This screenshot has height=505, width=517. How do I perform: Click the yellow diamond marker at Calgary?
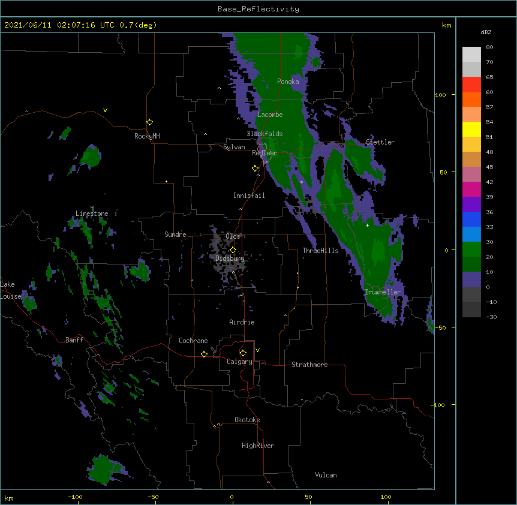click(x=243, y=353)
